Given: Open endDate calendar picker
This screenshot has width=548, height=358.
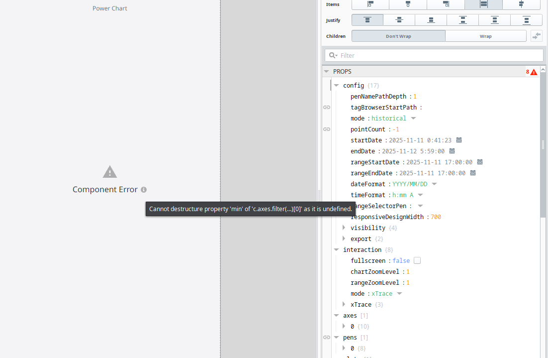Looking at the screenshot, I should tap(452, 151).
